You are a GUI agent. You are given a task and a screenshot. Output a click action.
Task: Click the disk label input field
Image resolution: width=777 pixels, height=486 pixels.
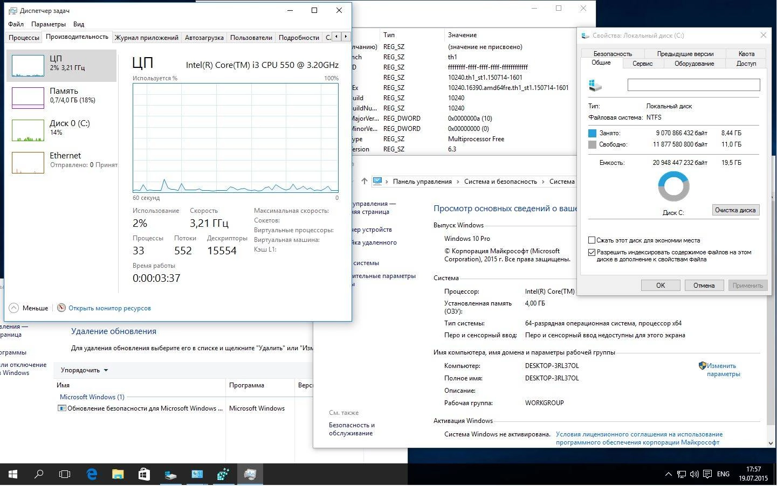click(693, 85)
